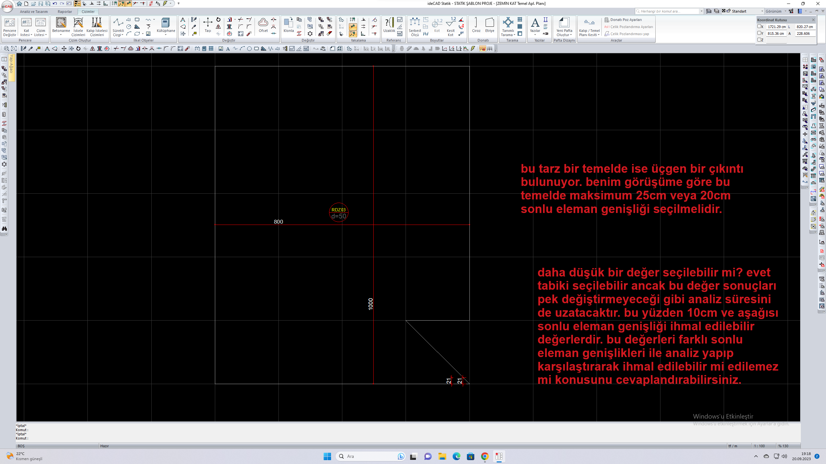Toggle the highlighted layer-list button in quick access bar
This screenshot has width=826, height=464.
(77, 4)
